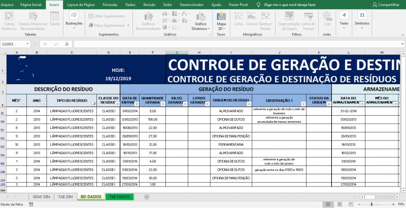Click the Arquivo file menu
The image size is (406, 208).
point(7,4)
